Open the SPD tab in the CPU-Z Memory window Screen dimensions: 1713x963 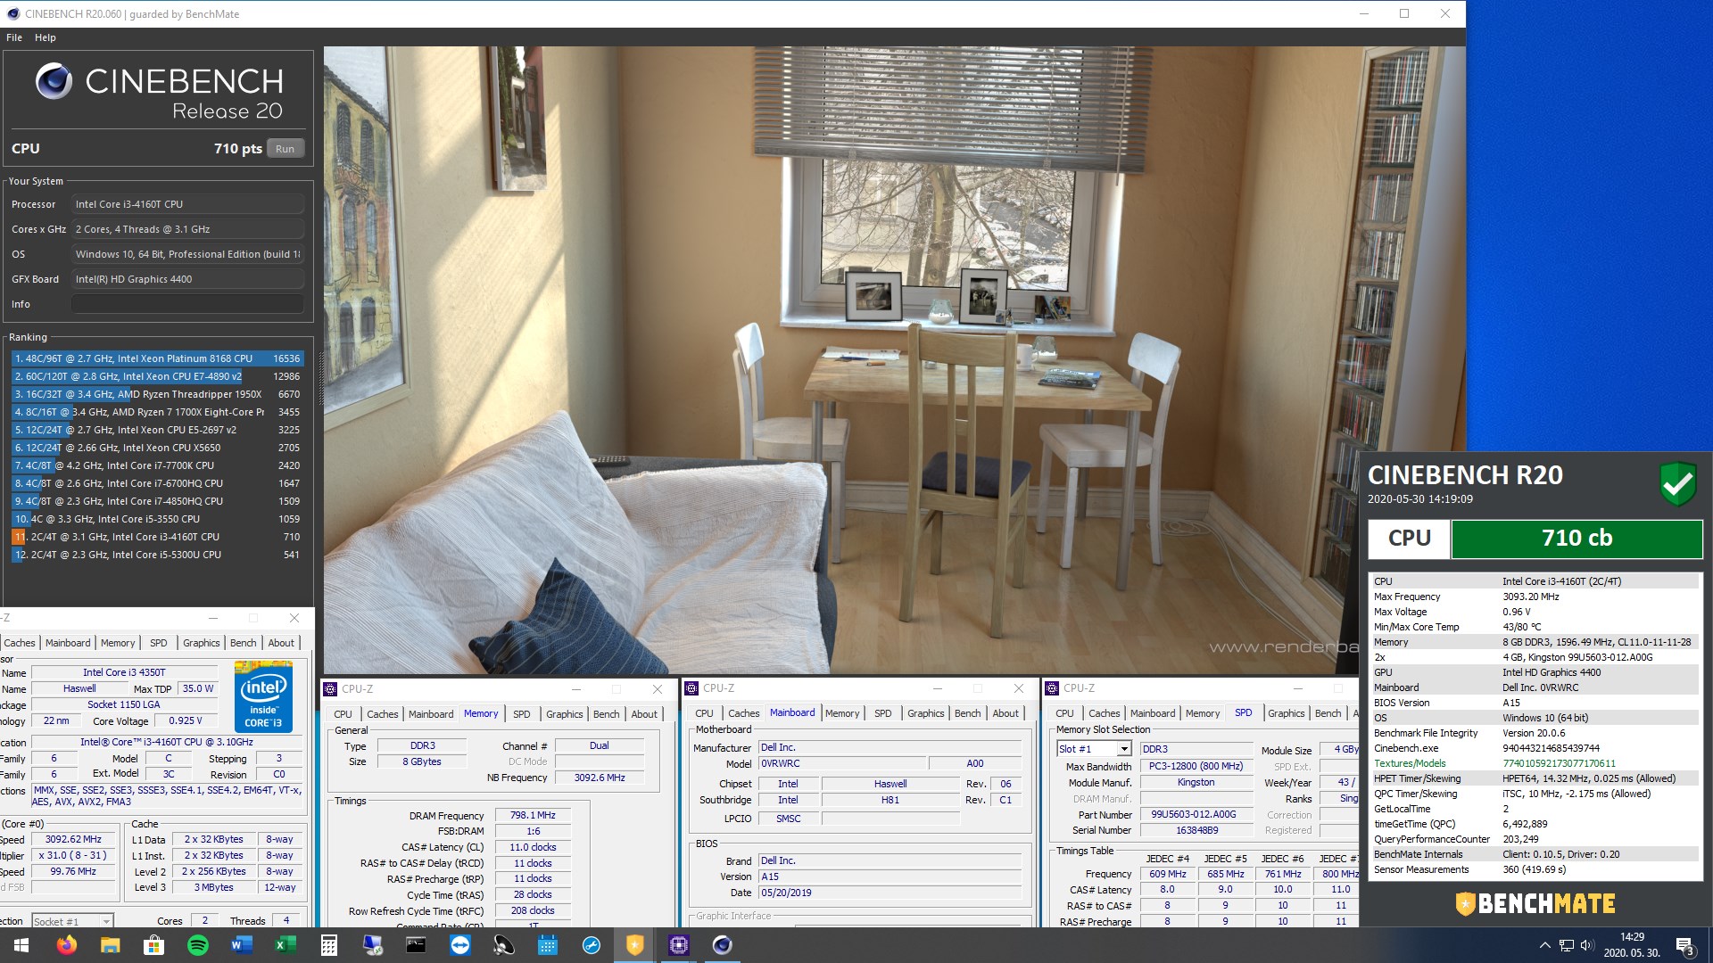522,714
